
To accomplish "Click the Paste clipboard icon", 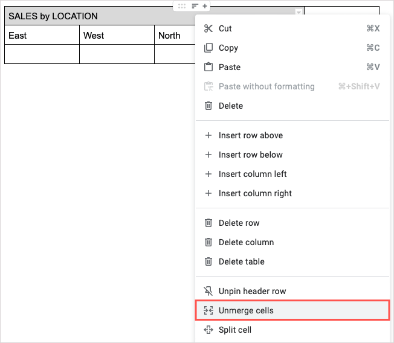I will click(208, 67).
